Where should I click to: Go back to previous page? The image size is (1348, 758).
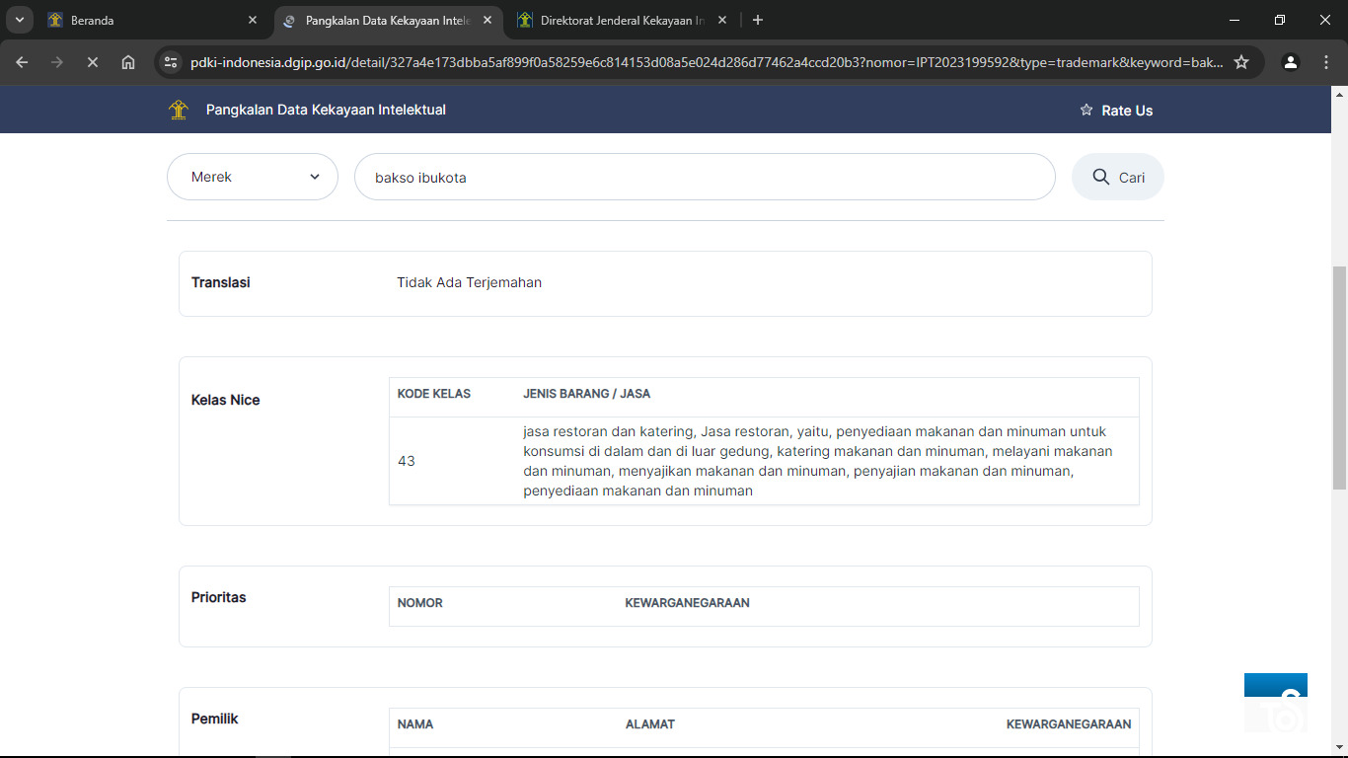point(22,62)
